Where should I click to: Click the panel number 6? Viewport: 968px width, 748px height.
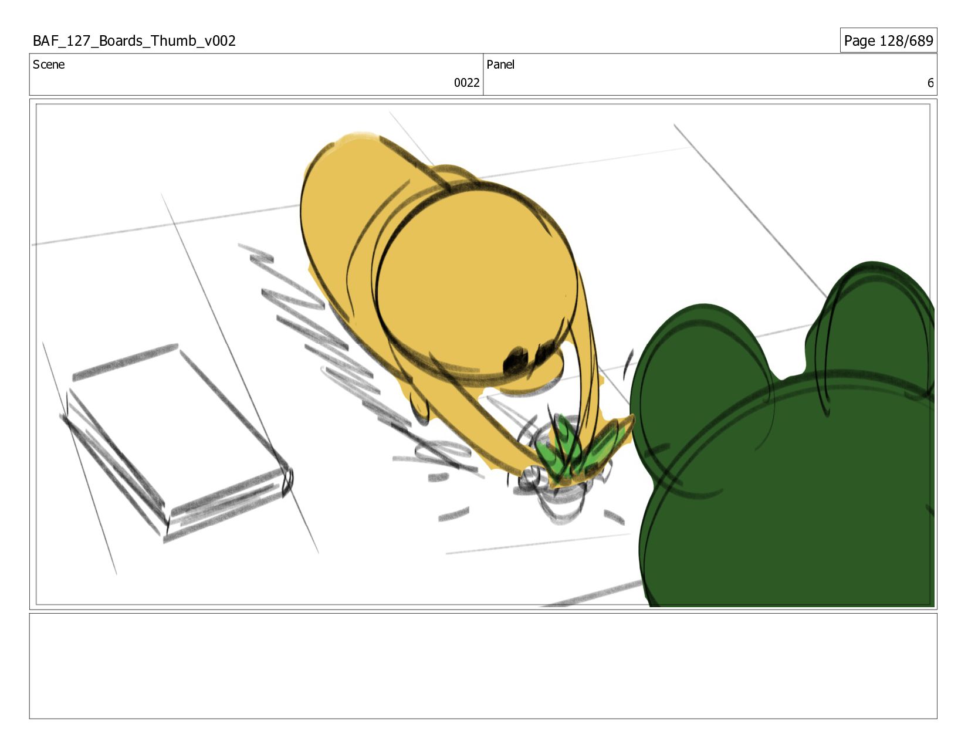(930, 83)
